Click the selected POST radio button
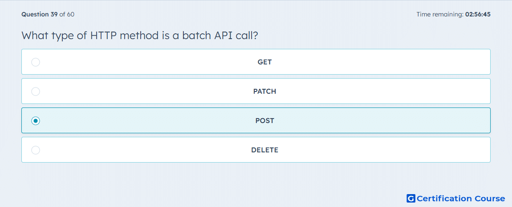Image resolution: width=512 pixels, height=207 pixels. click(36, 121)
